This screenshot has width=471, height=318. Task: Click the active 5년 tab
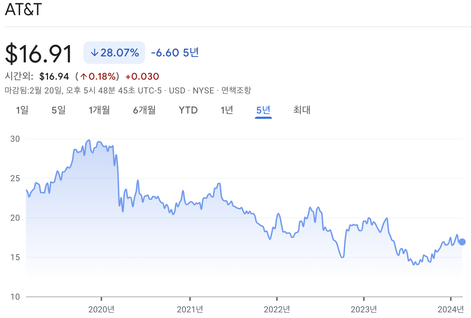[263, 110]
